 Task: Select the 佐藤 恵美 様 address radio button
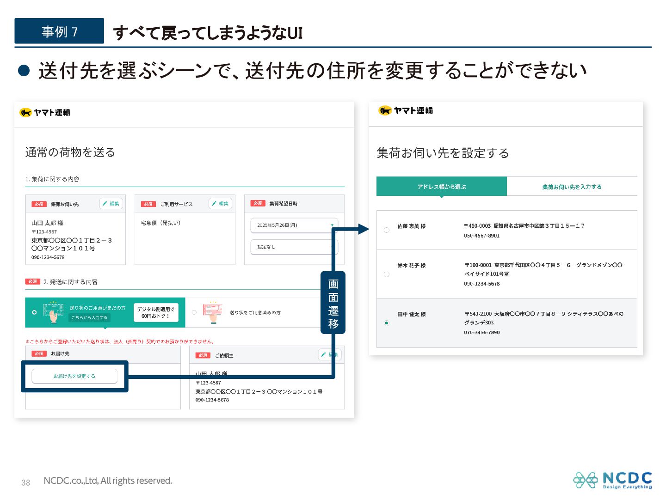(387, 230)
